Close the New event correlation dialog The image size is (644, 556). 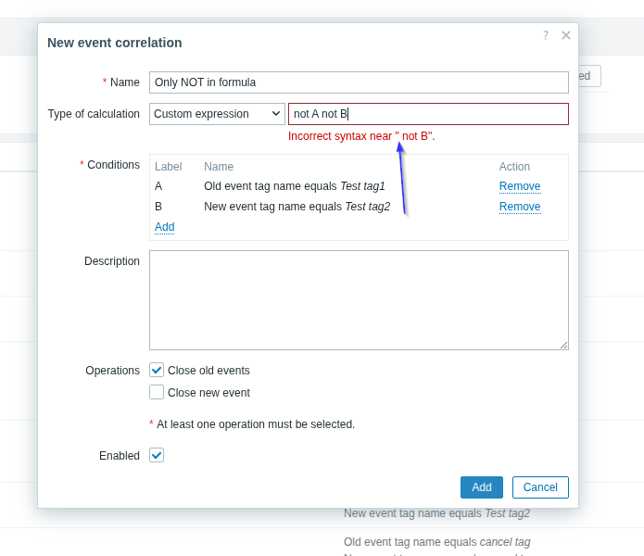565,35
